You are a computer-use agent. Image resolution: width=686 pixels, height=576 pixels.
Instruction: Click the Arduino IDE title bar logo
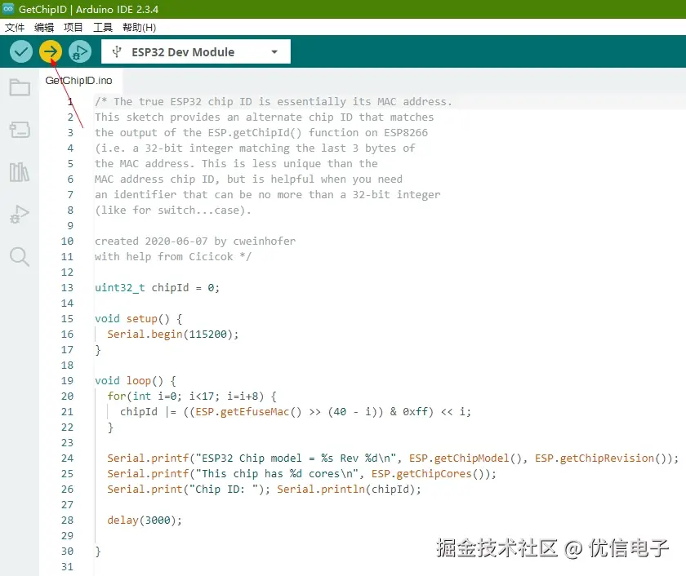(x=8, y=9)
